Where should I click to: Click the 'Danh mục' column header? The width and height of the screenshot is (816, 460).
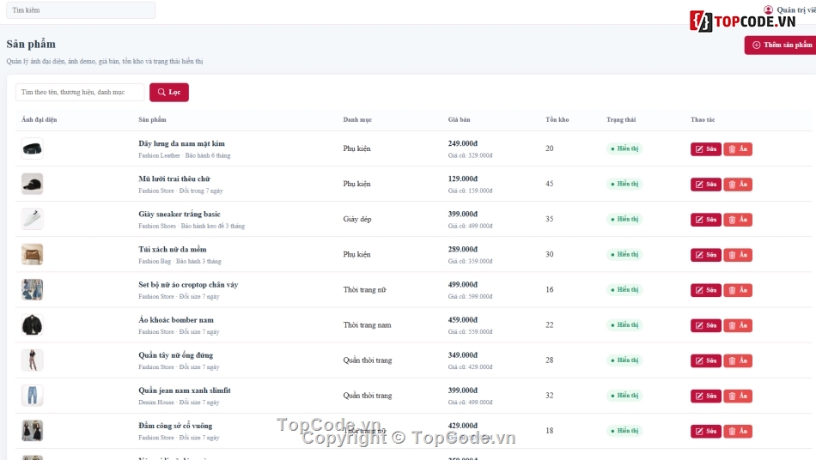(357, 119)
